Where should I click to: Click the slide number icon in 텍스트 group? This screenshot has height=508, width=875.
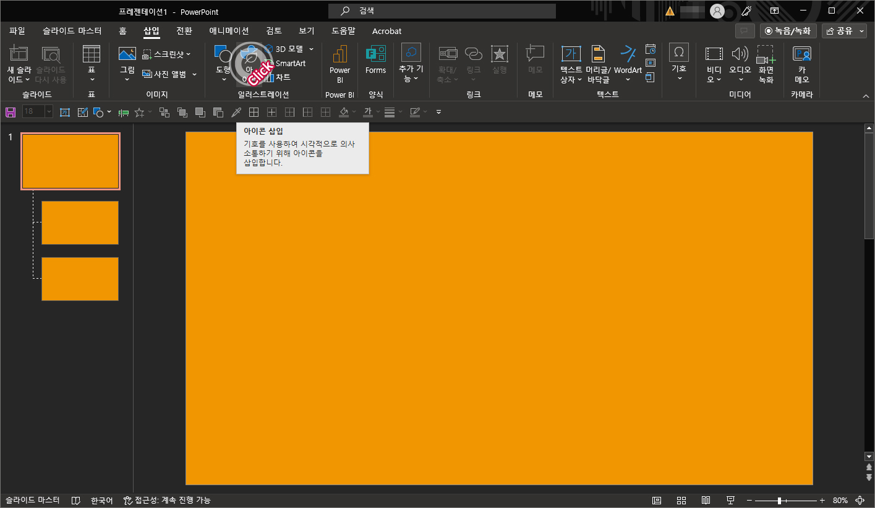(651, 63)
